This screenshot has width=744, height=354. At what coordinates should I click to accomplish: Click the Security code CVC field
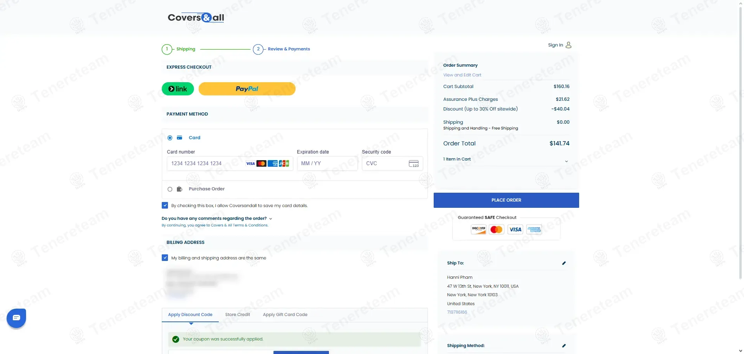(392, 164)
